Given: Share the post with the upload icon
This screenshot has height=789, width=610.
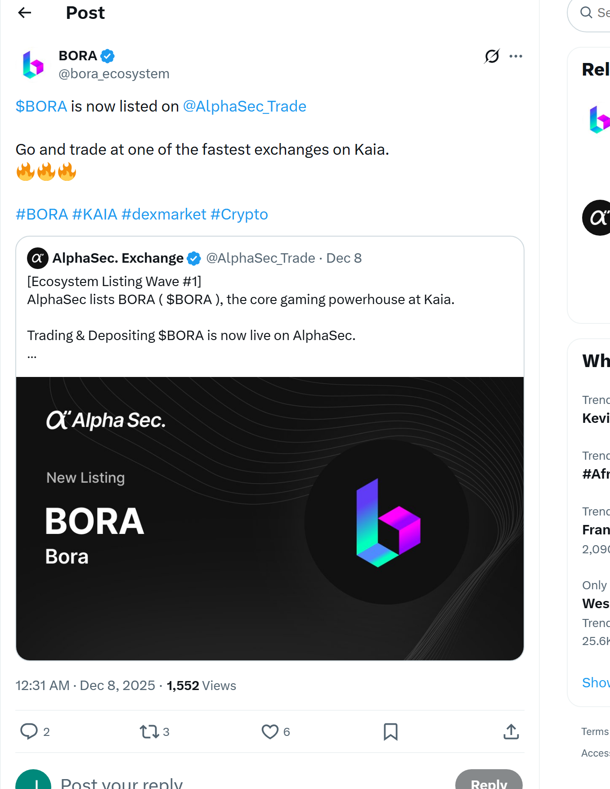Looking at the screenshot, I should click(511, 732).
